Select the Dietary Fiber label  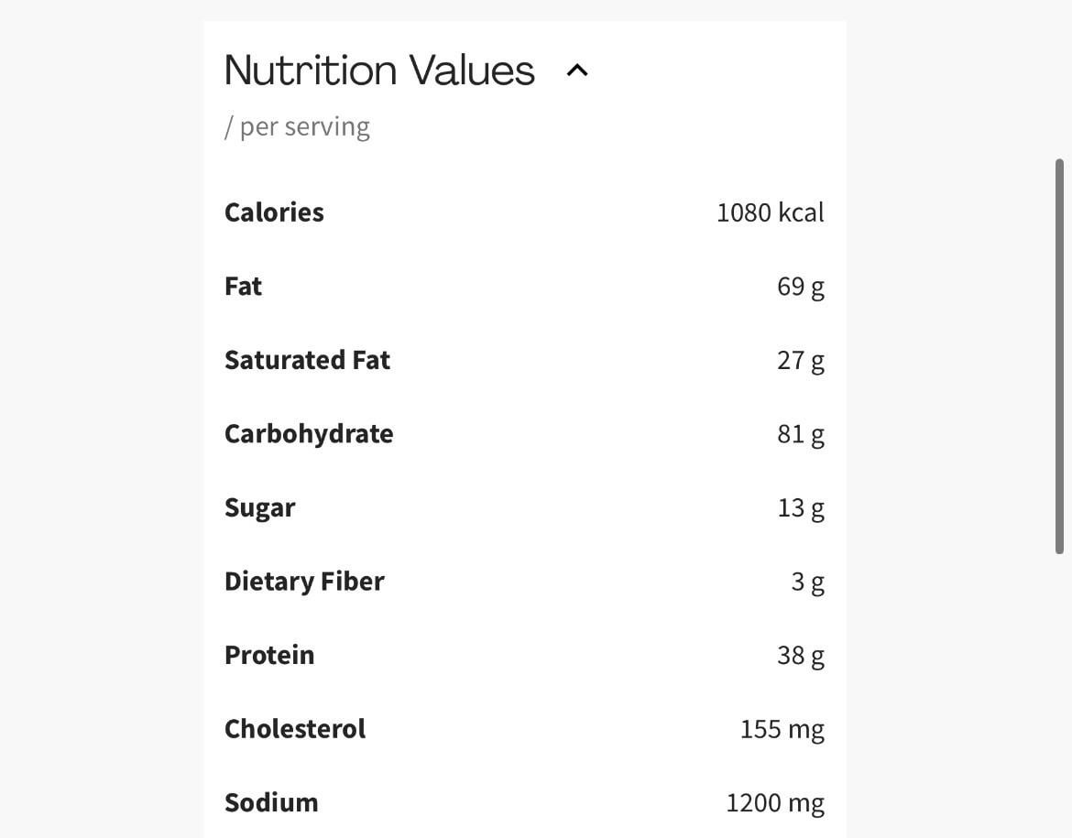pos(304,582)
